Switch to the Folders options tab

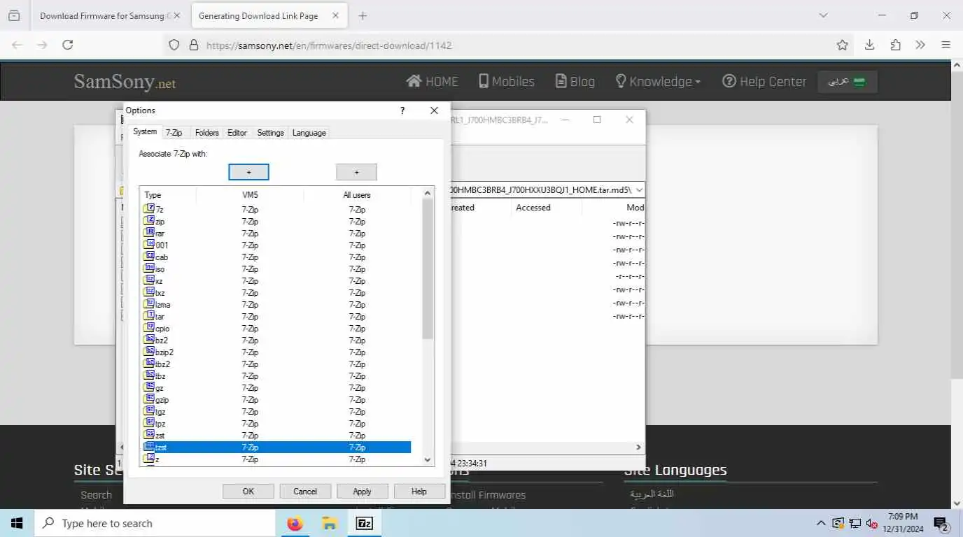click(206, 133)
